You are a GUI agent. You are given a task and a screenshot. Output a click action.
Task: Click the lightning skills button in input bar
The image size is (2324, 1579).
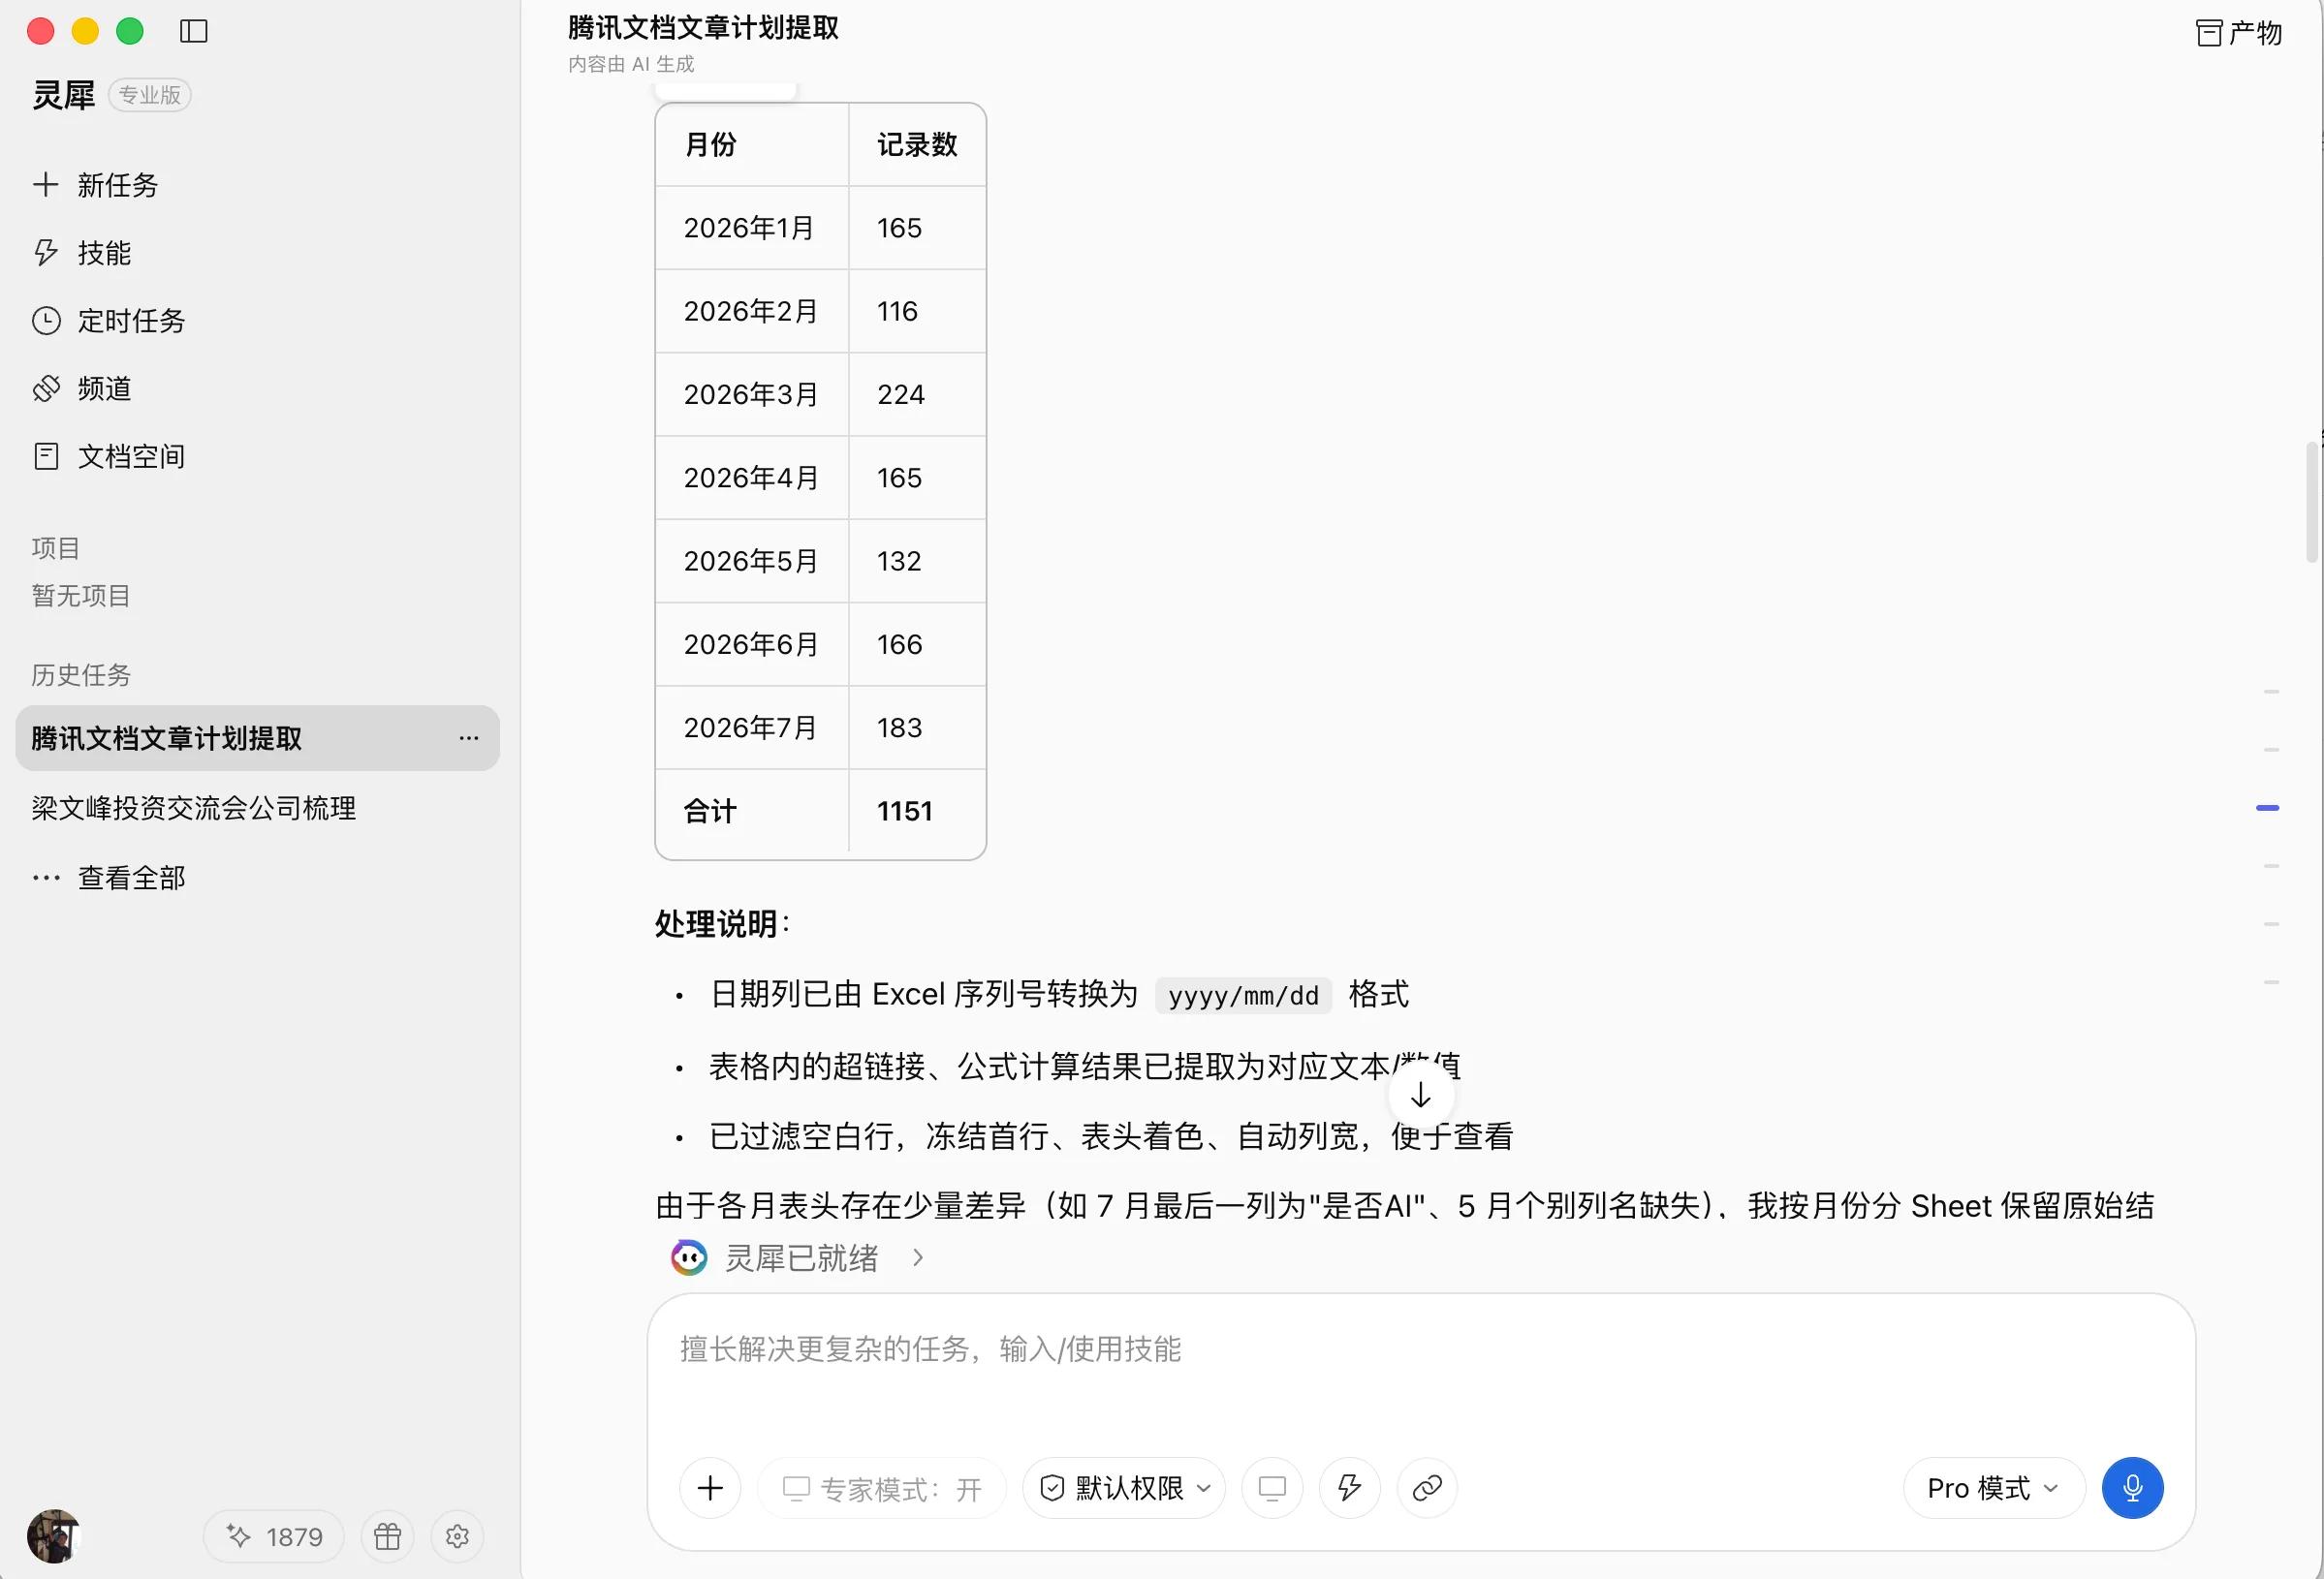click(x=1350, y=1488)
